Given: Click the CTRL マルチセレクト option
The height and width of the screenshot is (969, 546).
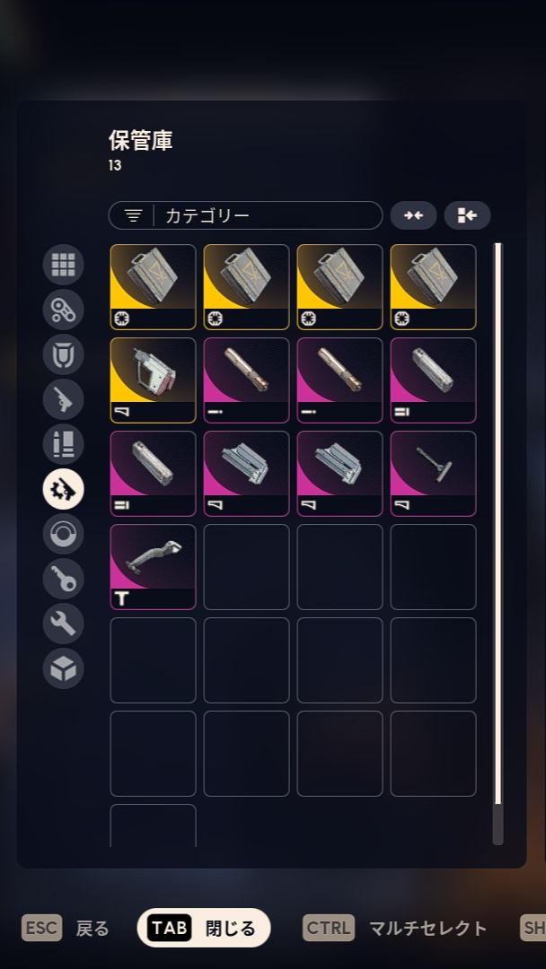Looking at the screenshot, I should (394, 928).
